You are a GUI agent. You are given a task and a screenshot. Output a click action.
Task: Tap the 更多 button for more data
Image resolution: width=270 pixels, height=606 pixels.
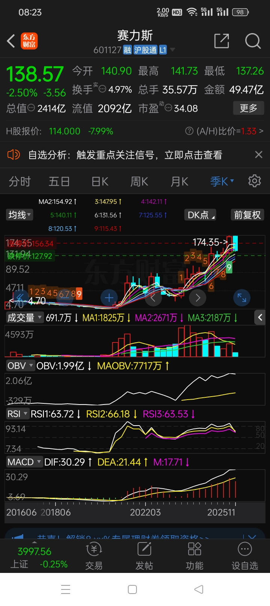pos(248,108)
